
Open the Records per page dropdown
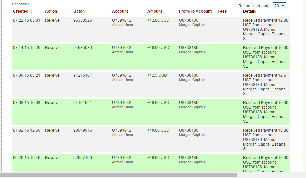[x=279, y=6]
